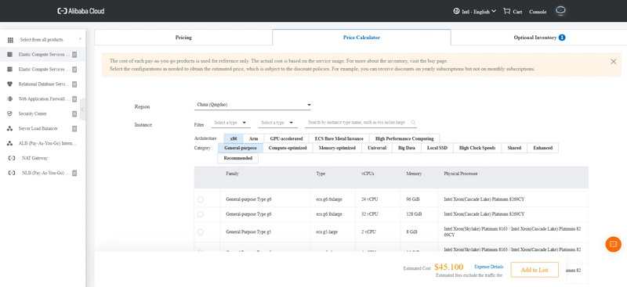This screenshot has height=287, width=627.
Task: Click calculator icon beside Web Application Firewall
Action: point(74,99)
